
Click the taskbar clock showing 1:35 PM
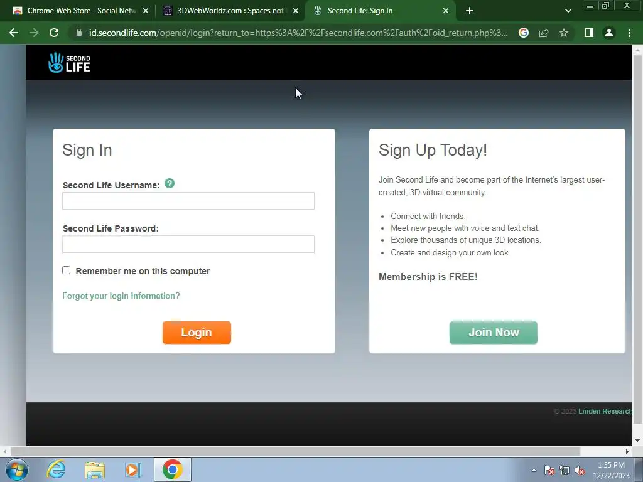tap(611, 469)
